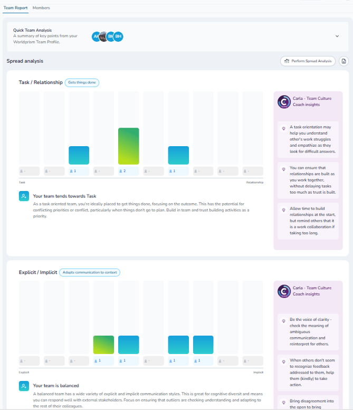Screen dimensions: 353x410
Task: Click team icon next to 'Your team tends towards Task'
Action: coord(24,196)
